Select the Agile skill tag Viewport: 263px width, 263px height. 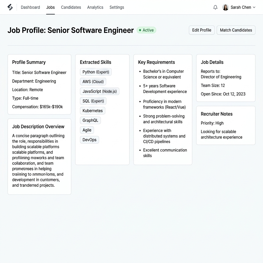(x=87, y=130)
